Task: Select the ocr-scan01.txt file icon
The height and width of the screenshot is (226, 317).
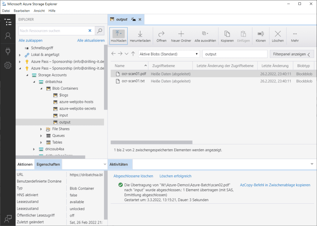Action: click(118, 81)
